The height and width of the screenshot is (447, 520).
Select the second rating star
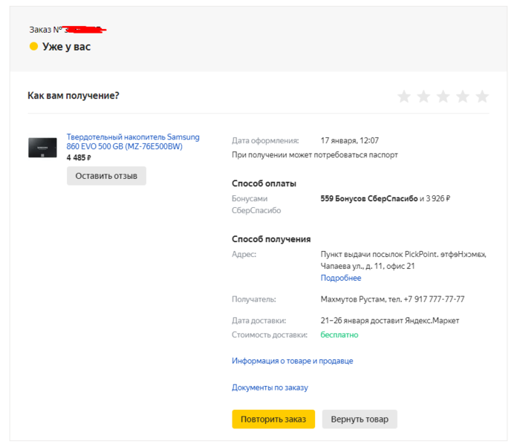(x=423, y=97)
